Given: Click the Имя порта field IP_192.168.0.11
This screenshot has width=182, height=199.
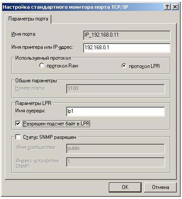Looking at the screenshot, I should 127,35.
